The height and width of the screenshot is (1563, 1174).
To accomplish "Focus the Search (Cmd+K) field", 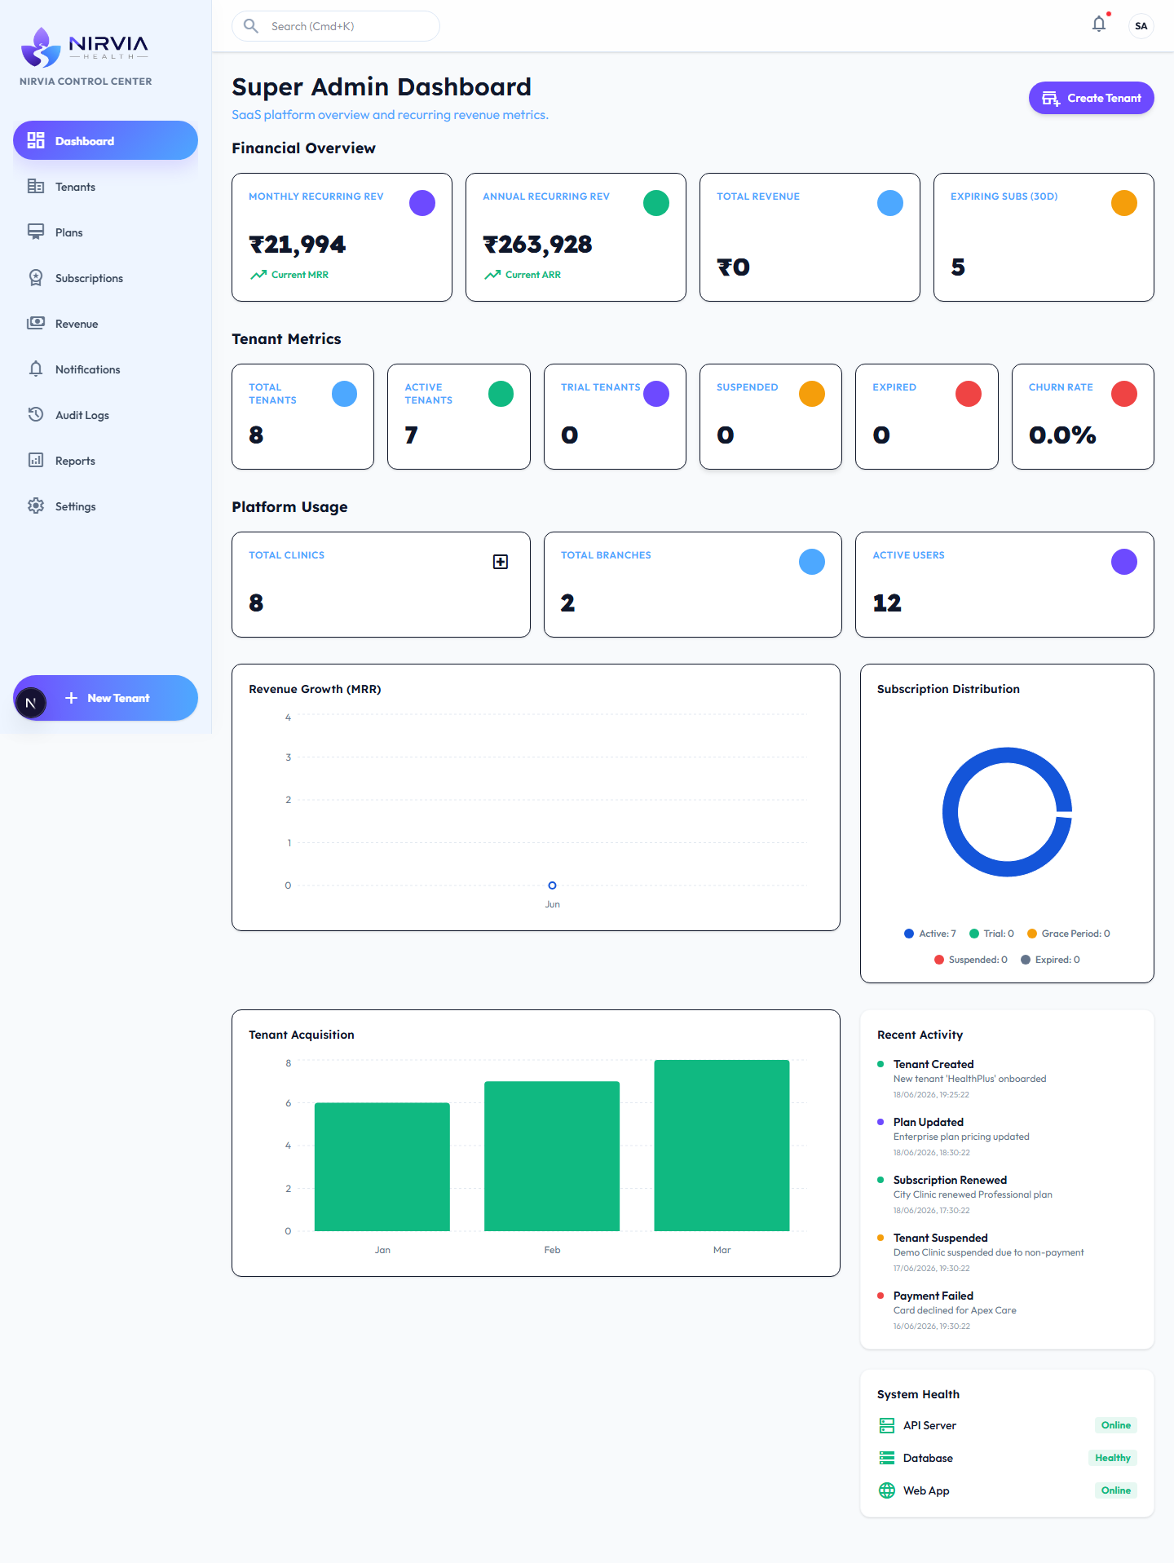I will 336,26.
